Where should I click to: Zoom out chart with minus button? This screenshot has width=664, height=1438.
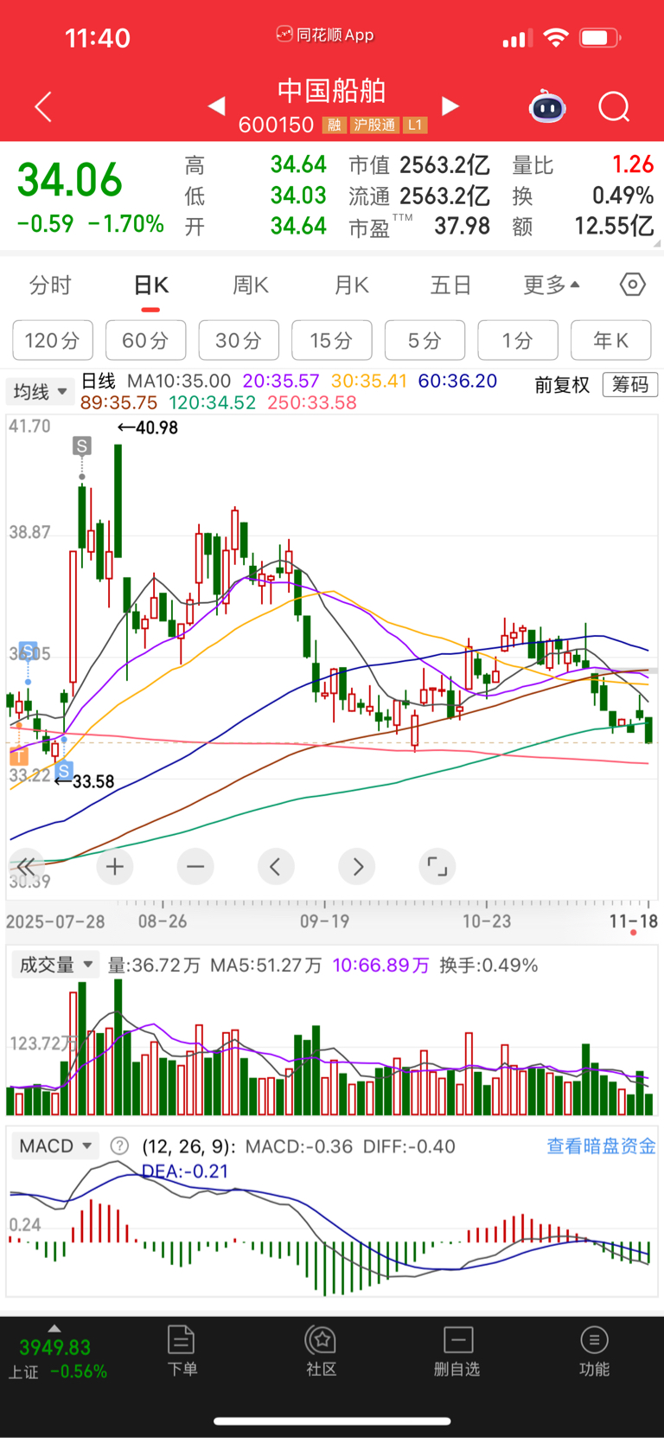pyautogui.click(x=195, y=866)
